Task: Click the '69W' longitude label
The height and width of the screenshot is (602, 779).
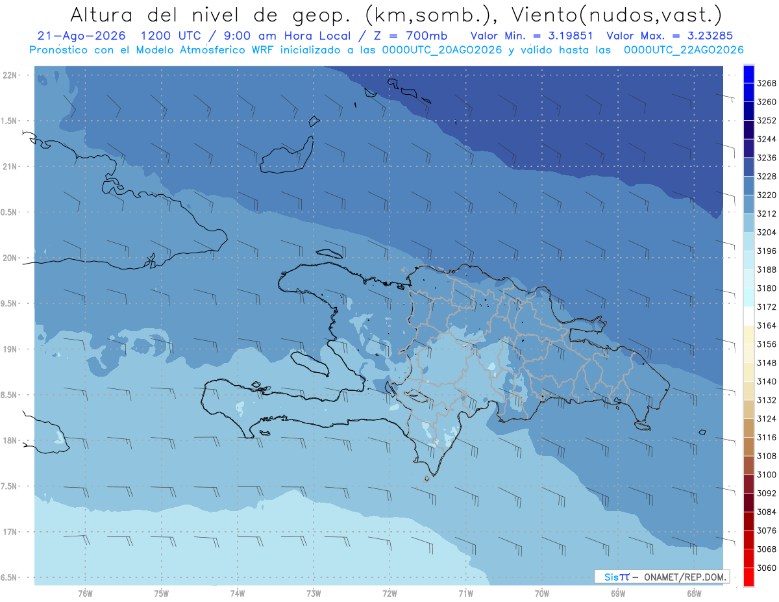Action: tap(618, 593)
